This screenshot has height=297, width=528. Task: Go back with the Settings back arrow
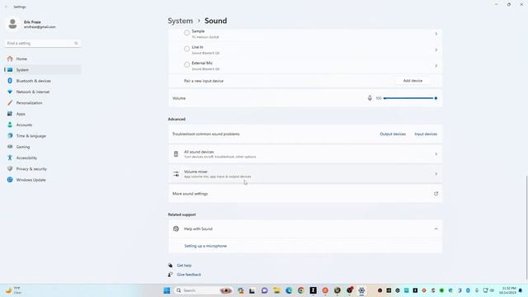point(6,7)
